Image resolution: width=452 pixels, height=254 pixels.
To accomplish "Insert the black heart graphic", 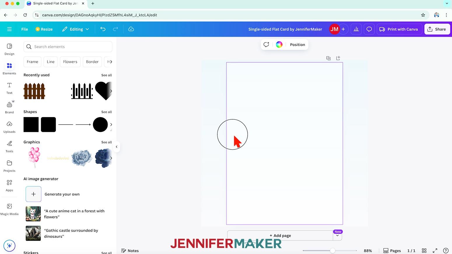I will coord(104,91).
